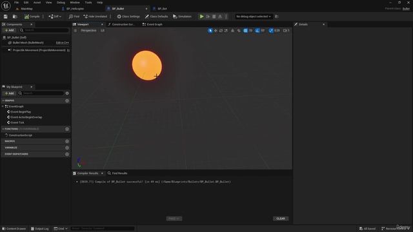
Task: Select Event ActorBeginOverlap
Action: 26,117
